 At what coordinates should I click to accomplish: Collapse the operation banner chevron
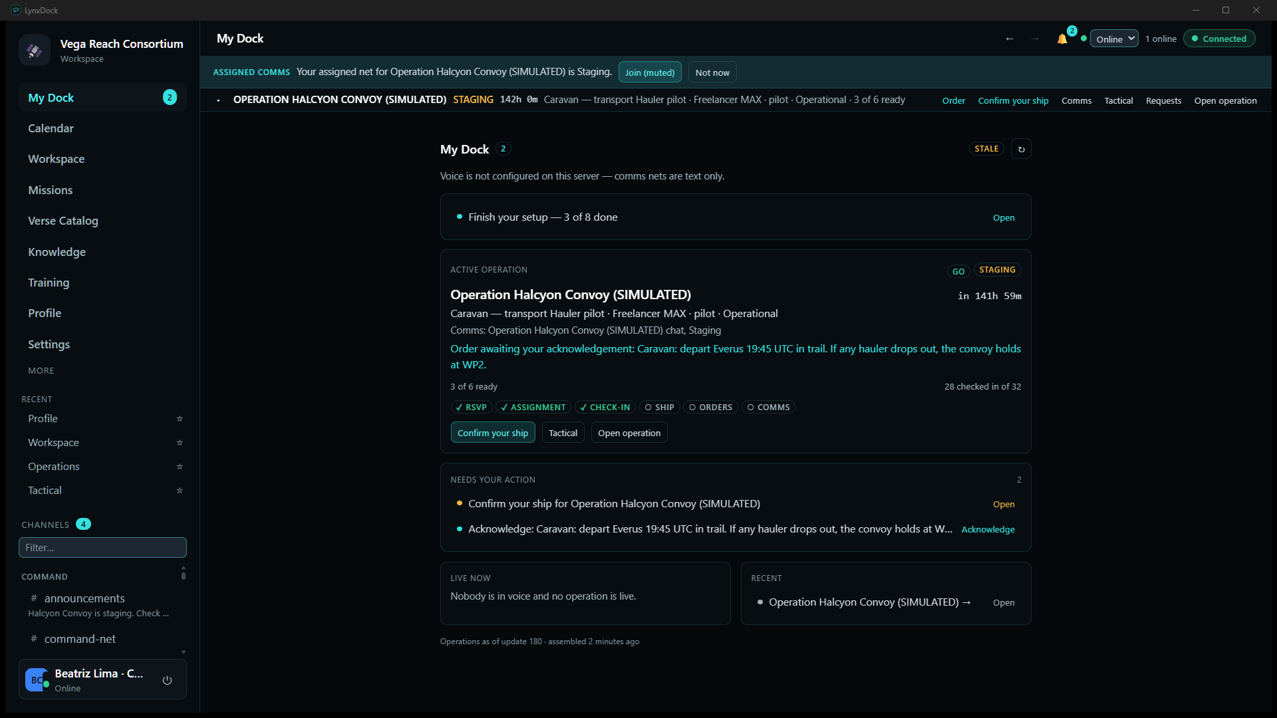[218, 100]
